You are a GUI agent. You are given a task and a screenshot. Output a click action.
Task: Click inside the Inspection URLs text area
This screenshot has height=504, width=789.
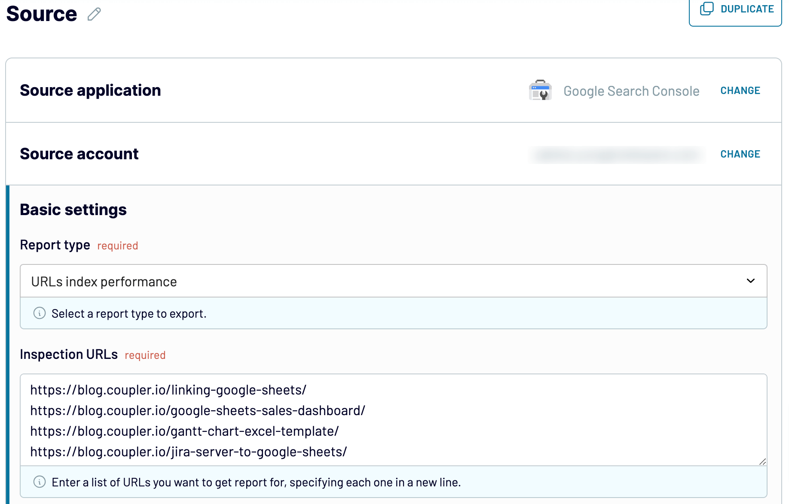pyautogui.click(x=393, y=420)
